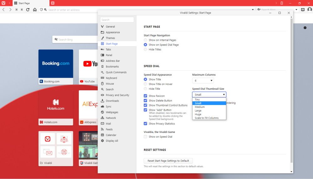This screenshot has height=179, width=313.
Task: Open the user profile avatar icon
Action: [x=310, y=10]
